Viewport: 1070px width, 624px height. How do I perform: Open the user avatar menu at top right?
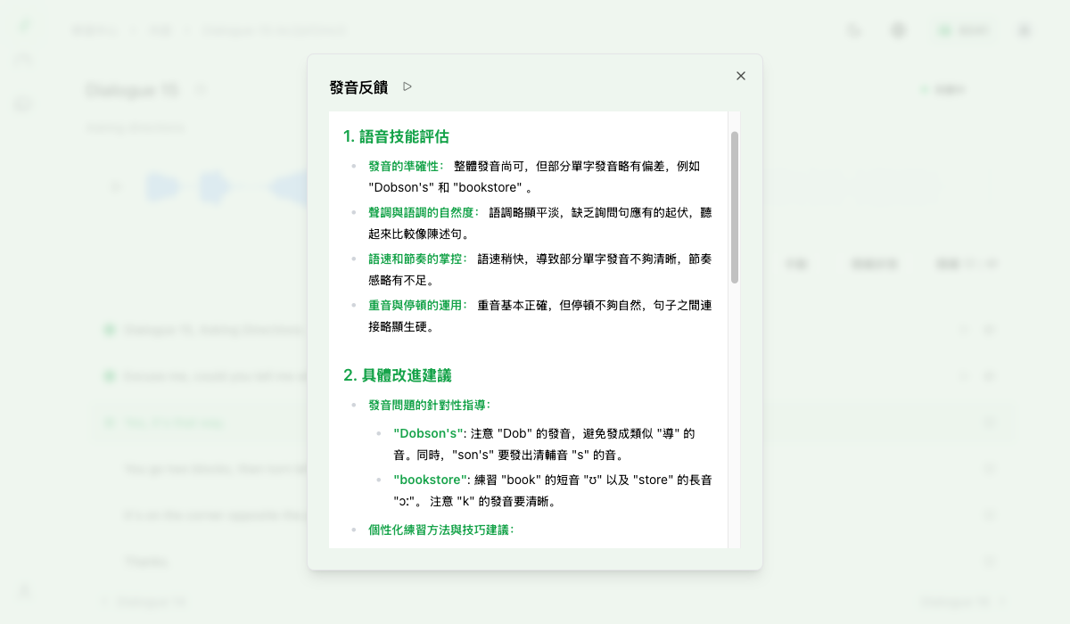1024,29
